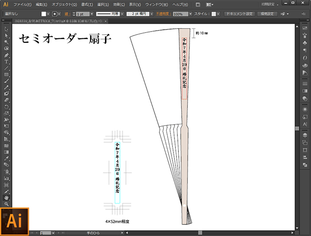
Task: Click the 環境設定 button
Action: click(x=267, y=14)
